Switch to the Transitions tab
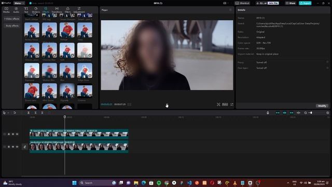This screenshot has height=187, width=332. (57, 10)
